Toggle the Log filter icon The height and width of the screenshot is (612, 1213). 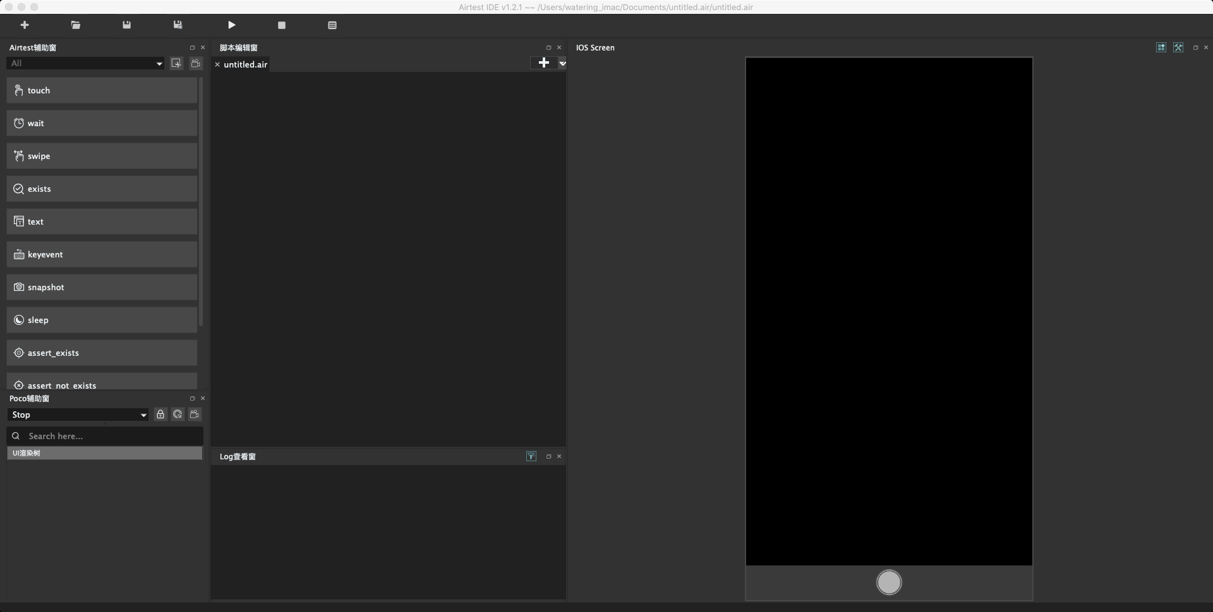(x=531, y=456)
